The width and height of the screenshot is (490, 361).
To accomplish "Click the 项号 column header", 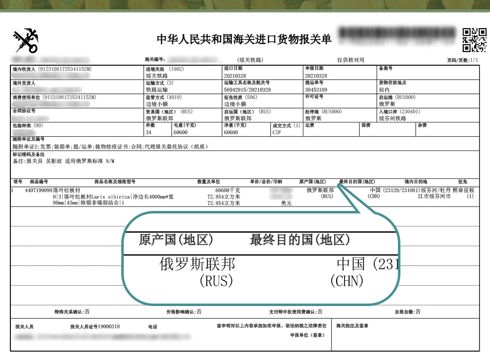I will pos(18,182).
